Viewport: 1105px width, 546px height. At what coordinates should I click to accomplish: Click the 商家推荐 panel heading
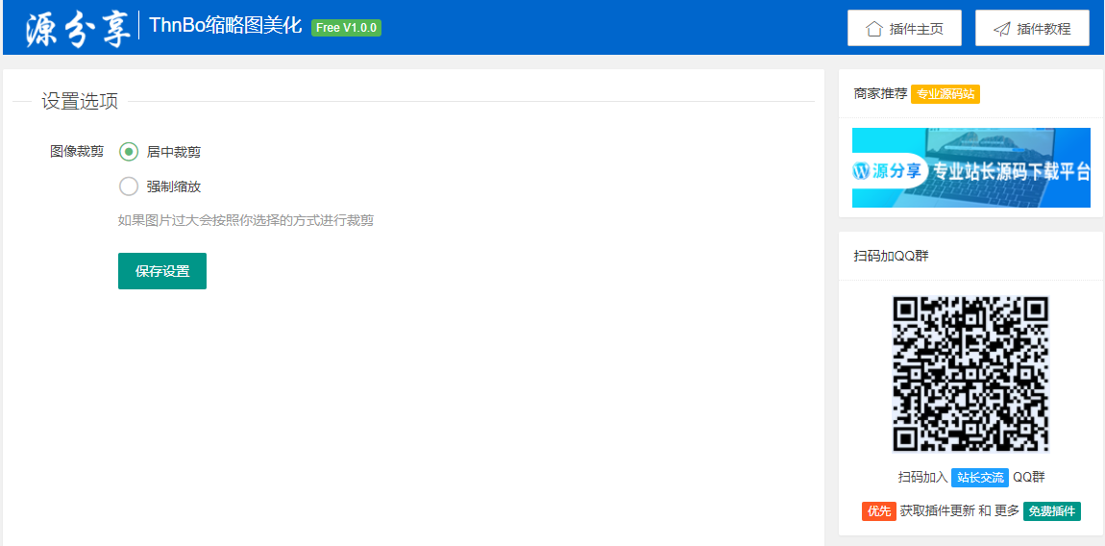coord(880,94)
